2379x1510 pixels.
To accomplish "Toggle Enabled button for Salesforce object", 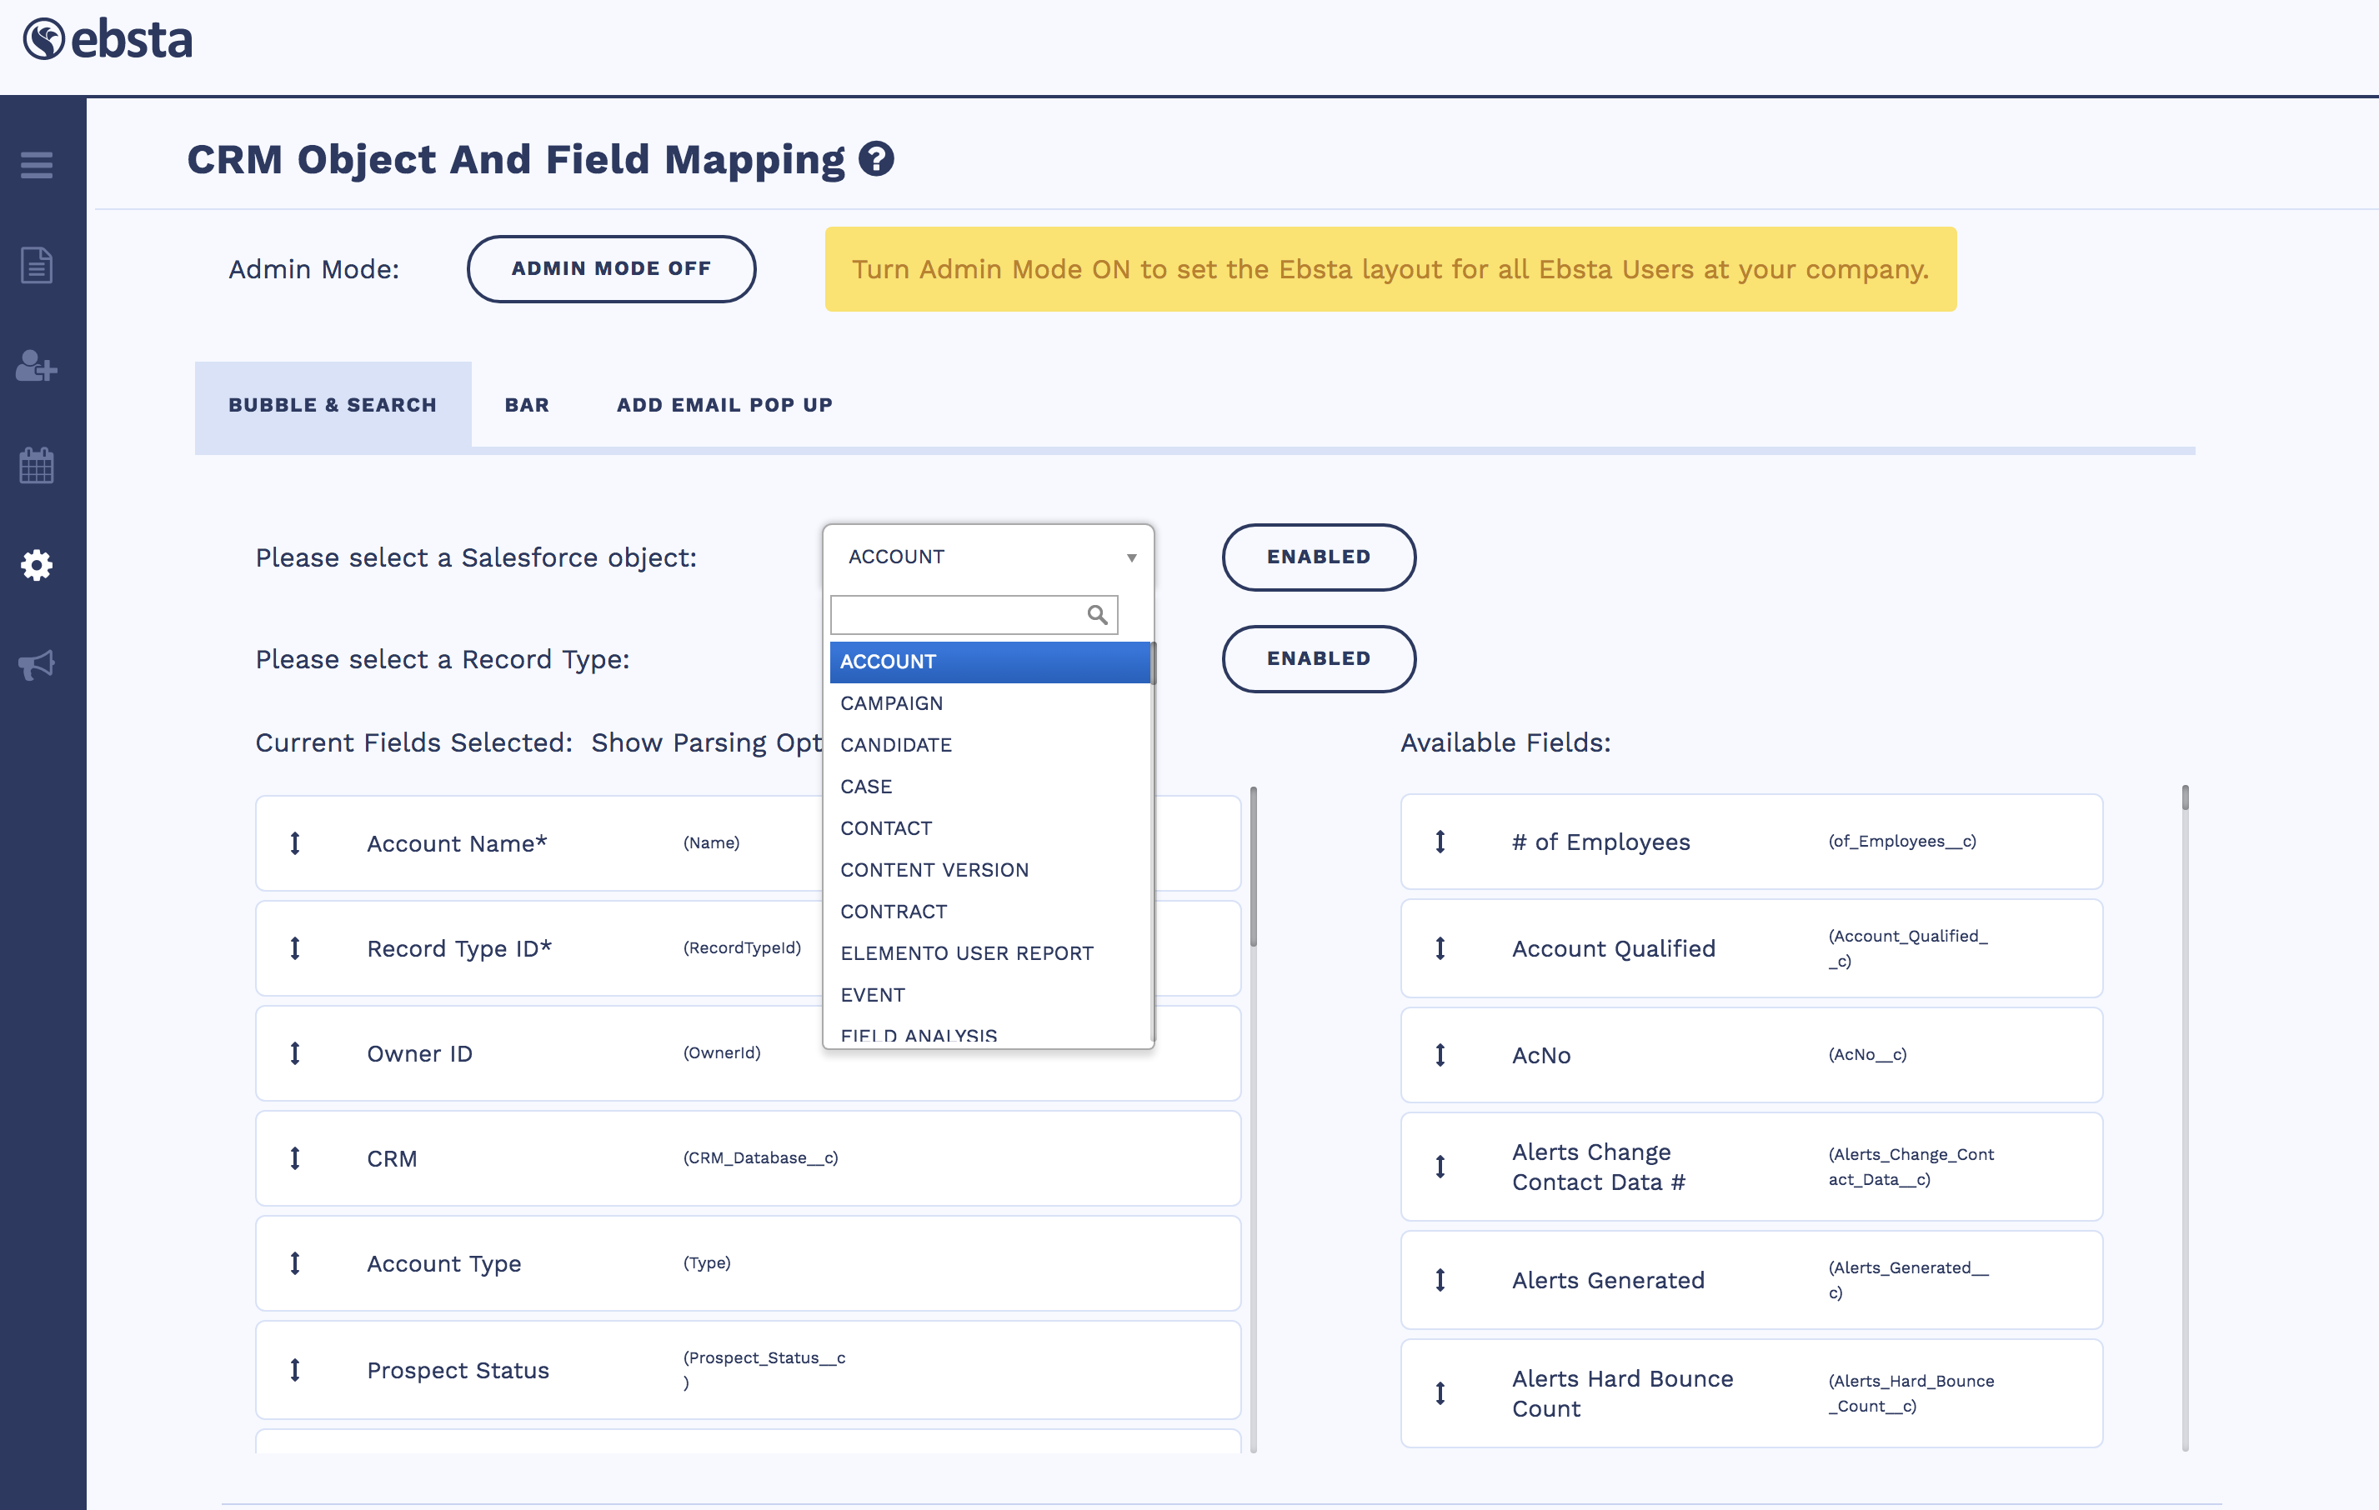I will pos(1318,557).
